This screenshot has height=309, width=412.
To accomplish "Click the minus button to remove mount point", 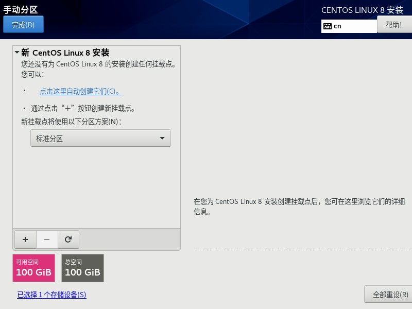I will (47, 239).
